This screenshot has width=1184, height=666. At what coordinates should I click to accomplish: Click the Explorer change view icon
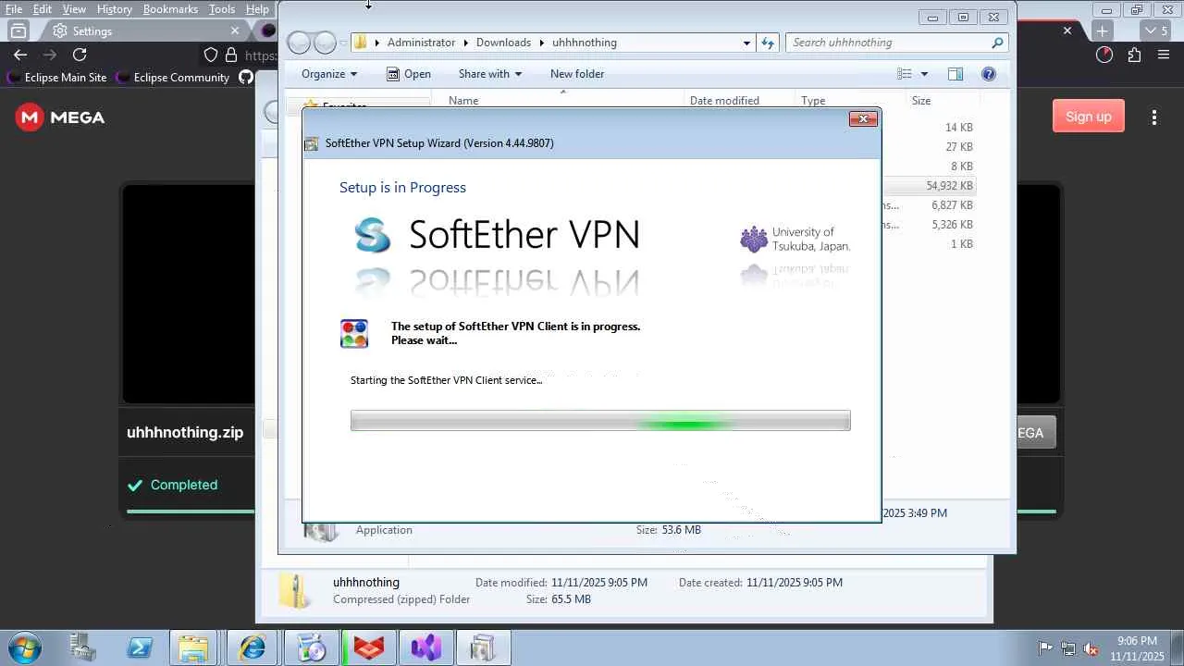tap(905, 74)
